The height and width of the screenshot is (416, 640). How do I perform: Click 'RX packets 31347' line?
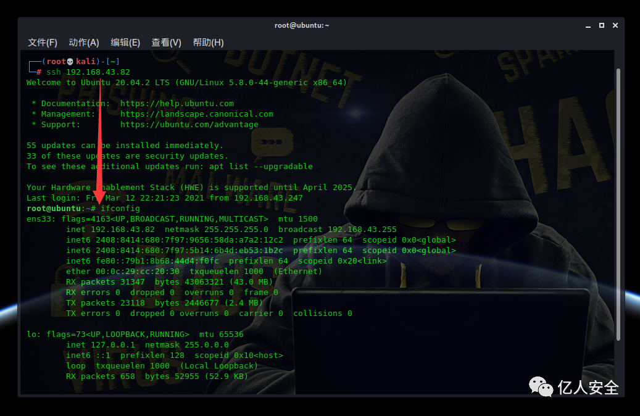169,282
